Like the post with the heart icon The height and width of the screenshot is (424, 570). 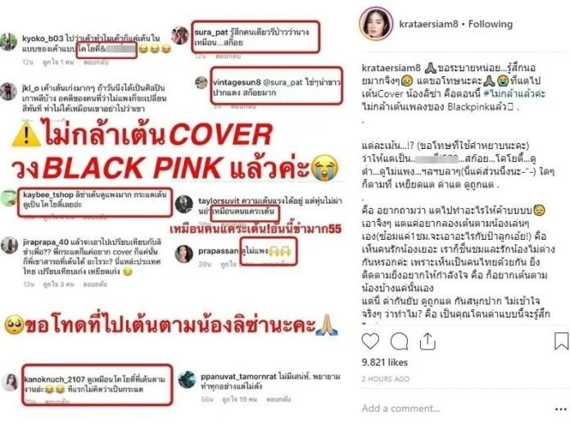(370, 341)
